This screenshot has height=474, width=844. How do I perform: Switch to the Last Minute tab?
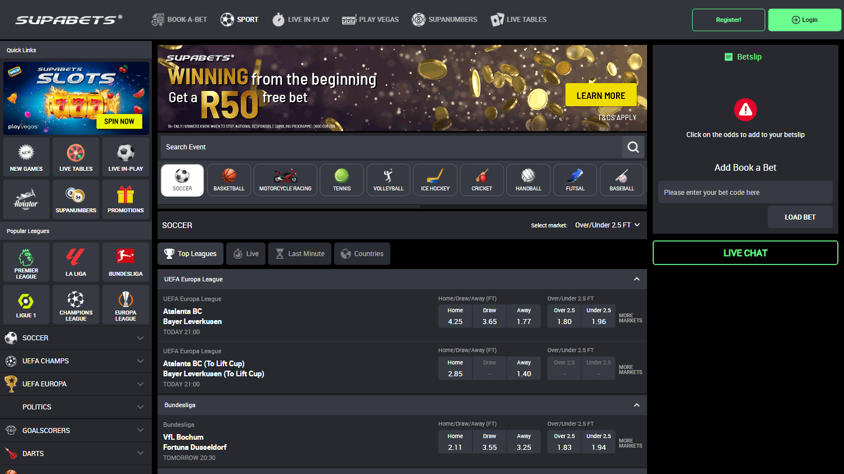[x=300, y=254]
